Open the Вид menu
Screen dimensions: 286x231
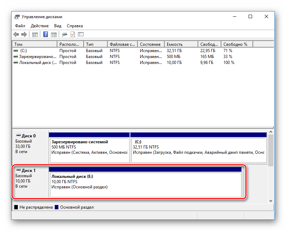58,26
